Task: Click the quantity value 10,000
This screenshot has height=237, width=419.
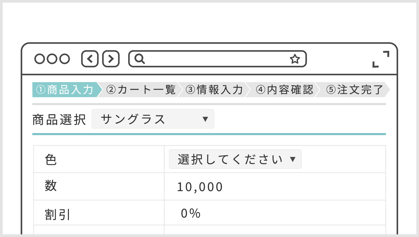Action: [200, 187]
